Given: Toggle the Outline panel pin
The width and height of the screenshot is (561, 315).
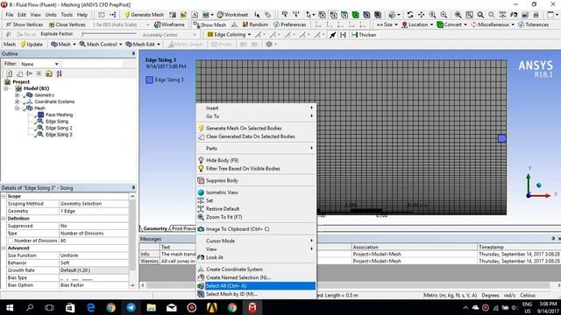Looking at the screenshot, I should coord(133,53).
